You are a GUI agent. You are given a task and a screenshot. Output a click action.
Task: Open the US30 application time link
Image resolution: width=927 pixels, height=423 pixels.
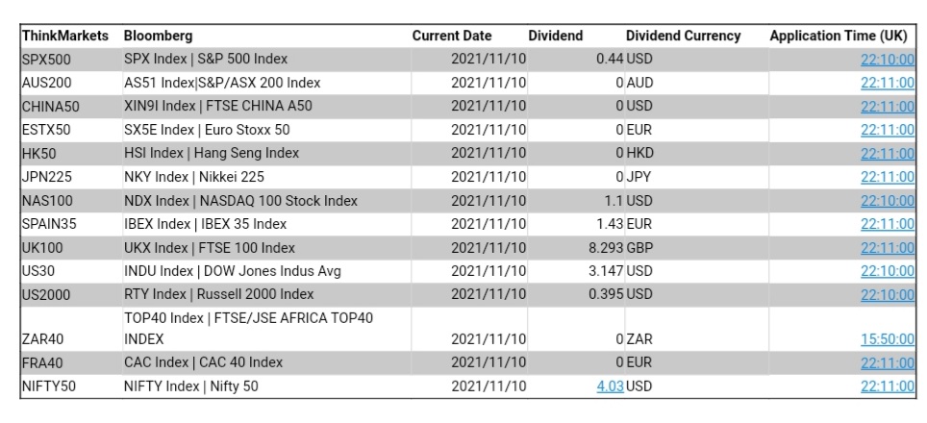(x=887, y=271)
